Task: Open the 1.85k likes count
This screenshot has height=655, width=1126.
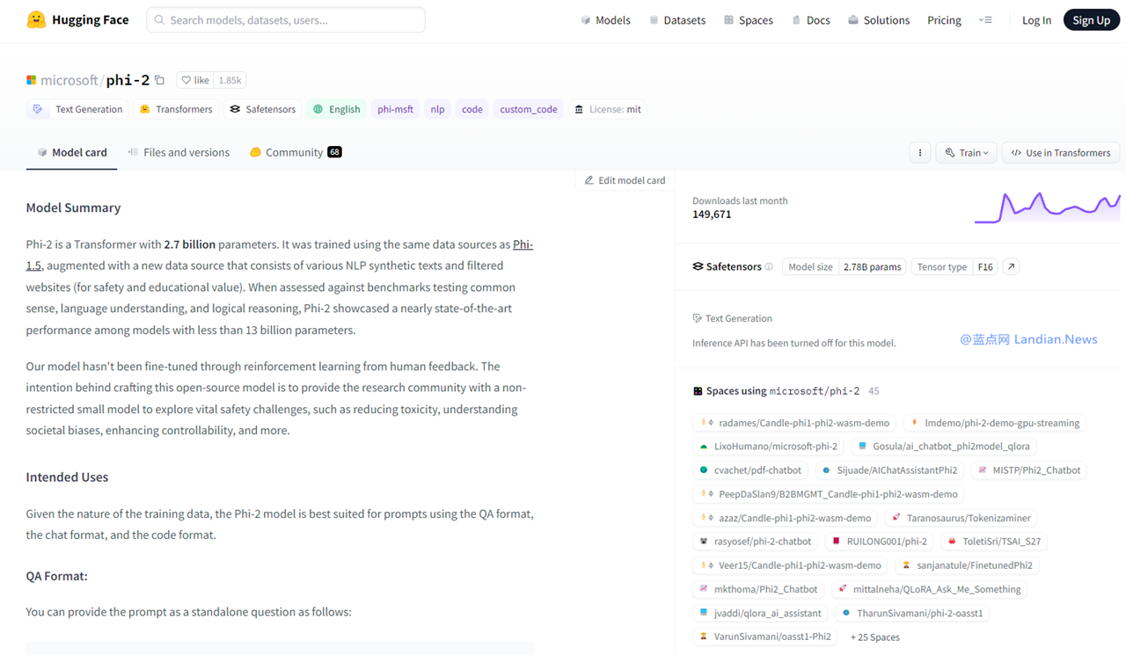Action: pyautogui.click(x=230, y=80)
